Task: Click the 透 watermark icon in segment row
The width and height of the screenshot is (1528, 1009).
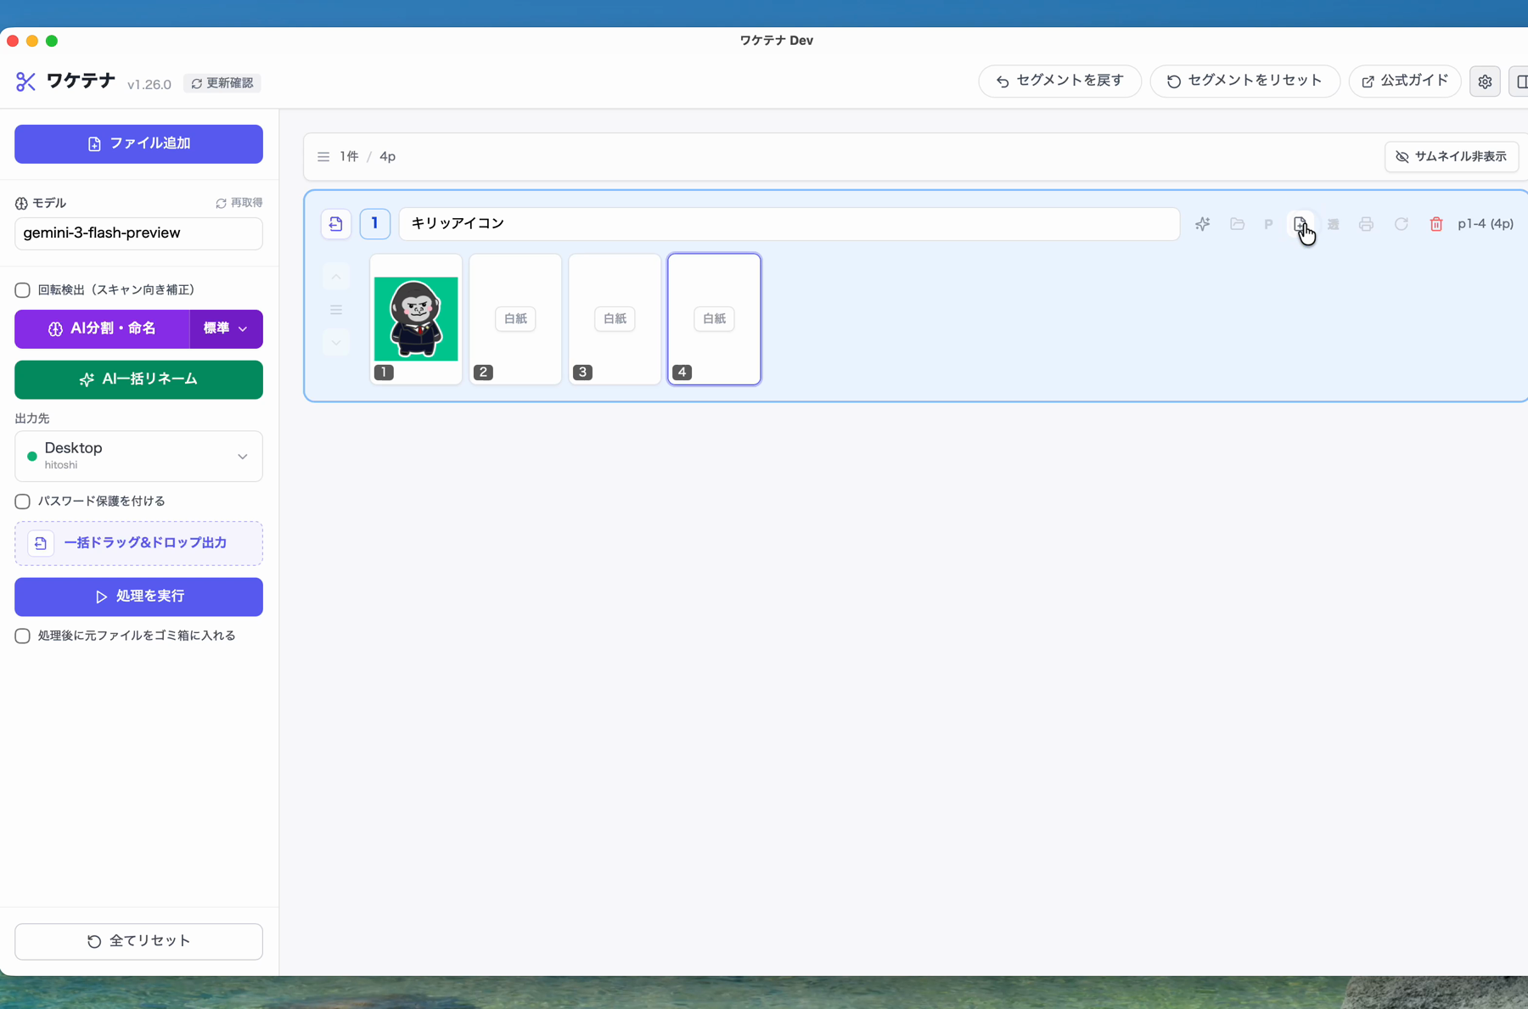Action: coord(1334,224)
